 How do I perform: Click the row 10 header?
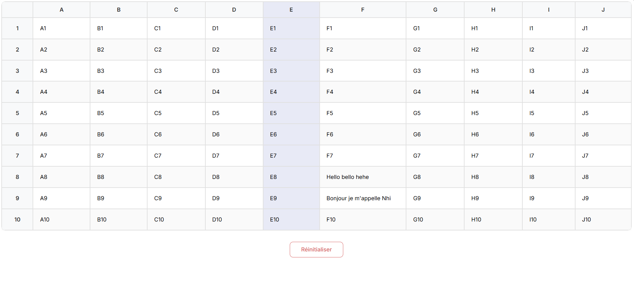17,219
